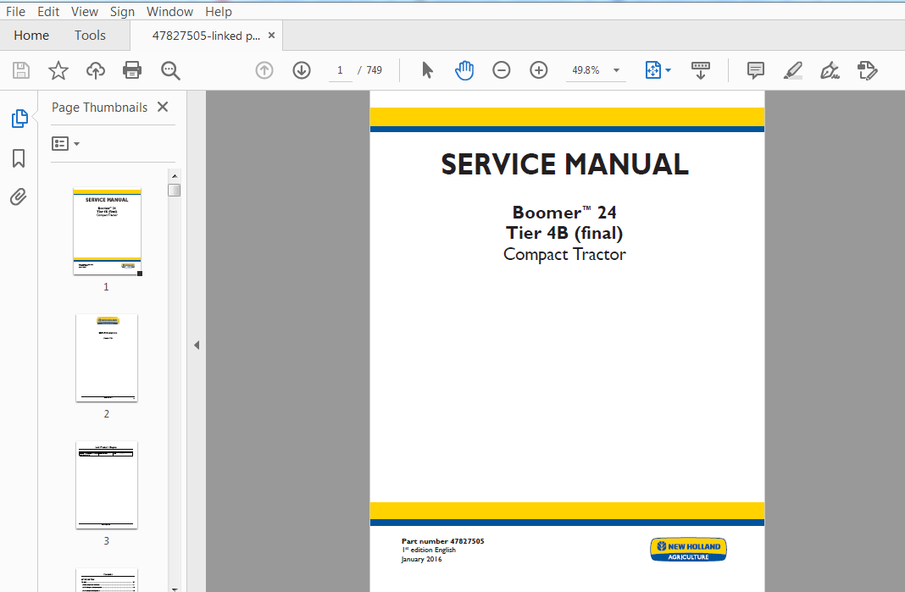Select page 3 thumbnail

click(x=107, y=484)
